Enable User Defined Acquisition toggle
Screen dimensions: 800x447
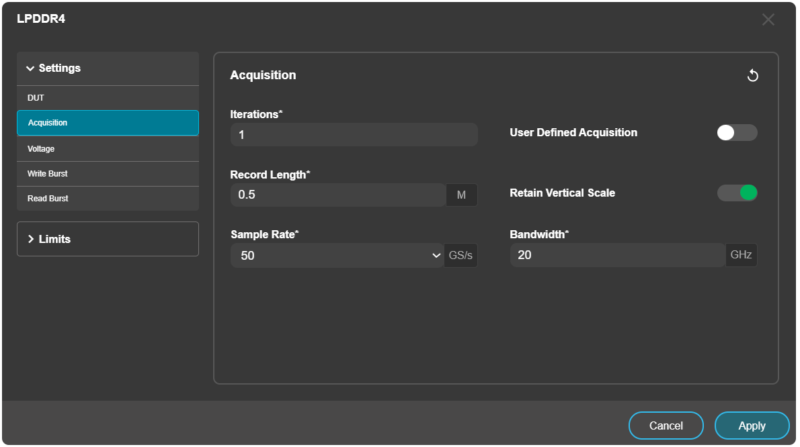737,133
